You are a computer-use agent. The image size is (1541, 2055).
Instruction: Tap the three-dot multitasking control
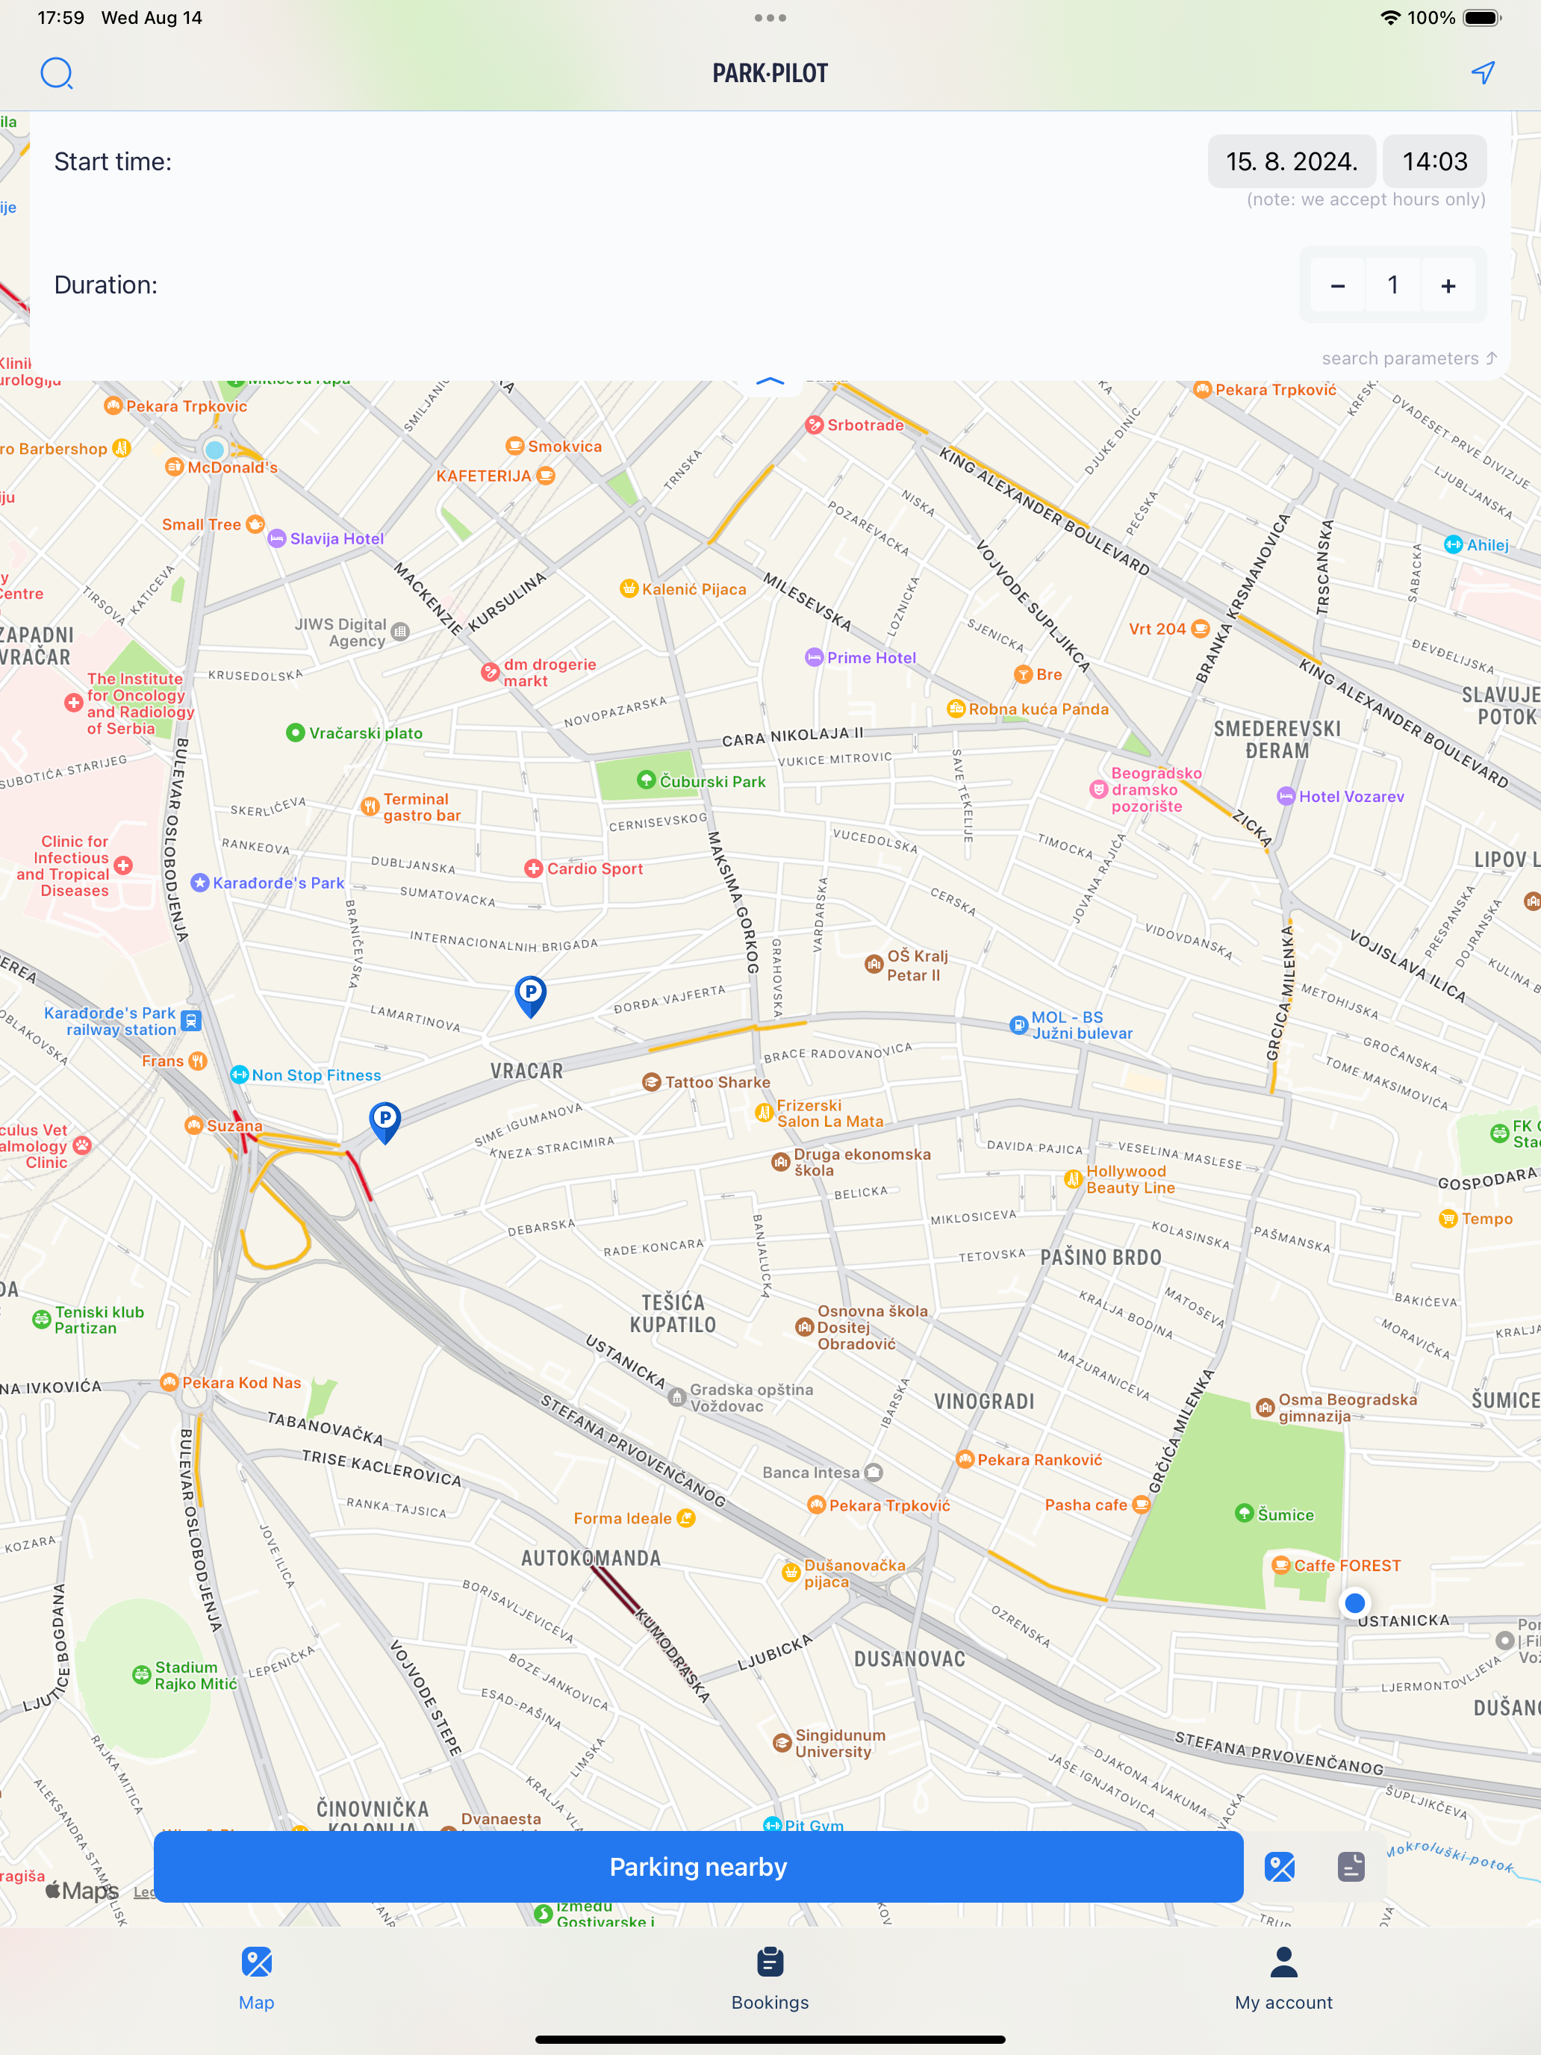[x=770, y=18]
